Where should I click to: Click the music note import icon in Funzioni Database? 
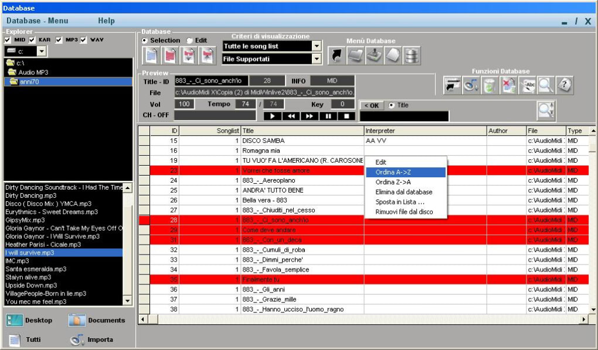(471, 85)
